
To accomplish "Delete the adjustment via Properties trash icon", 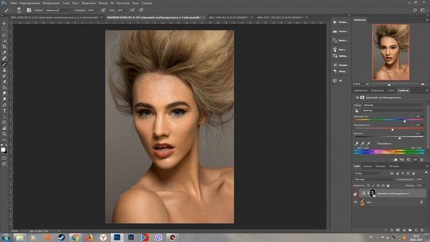I will [422, 160].
